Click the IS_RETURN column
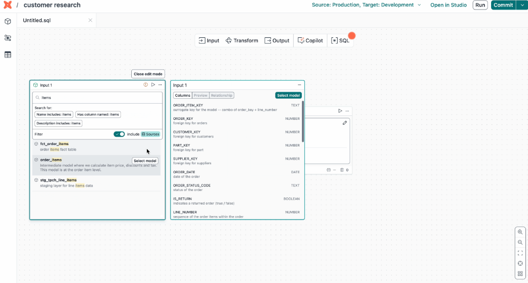This screenshot has width=528, height=283. pyautogui.click(x=236, y=201)
